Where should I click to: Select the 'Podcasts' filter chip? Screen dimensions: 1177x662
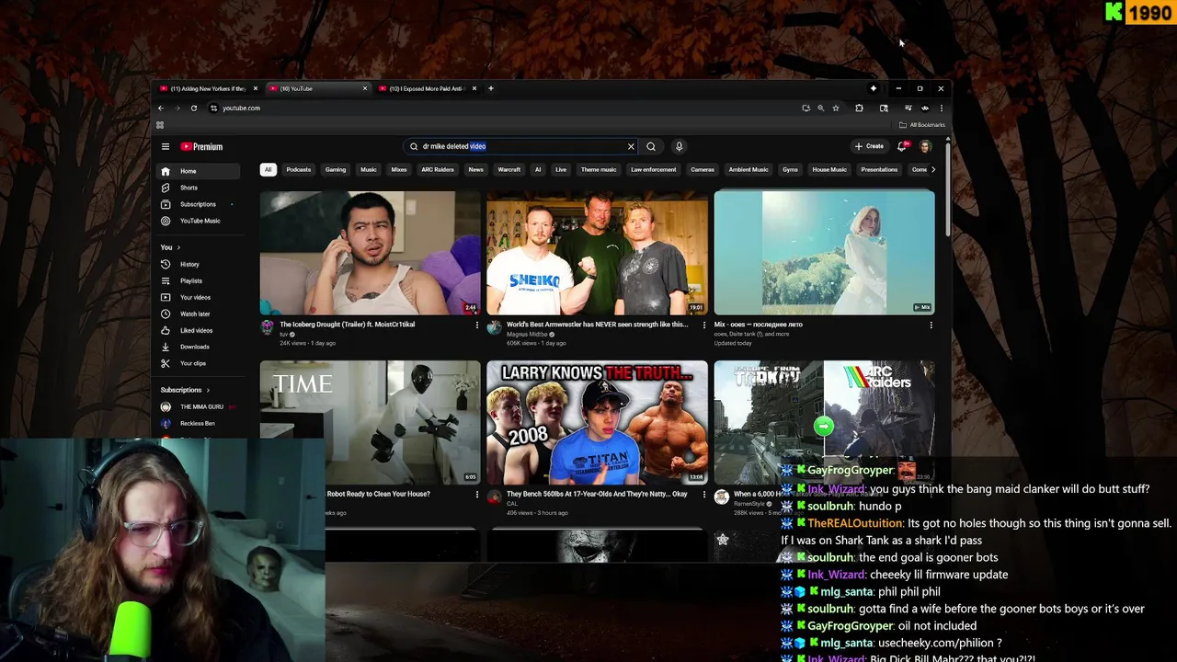click(x=298, y=169)
